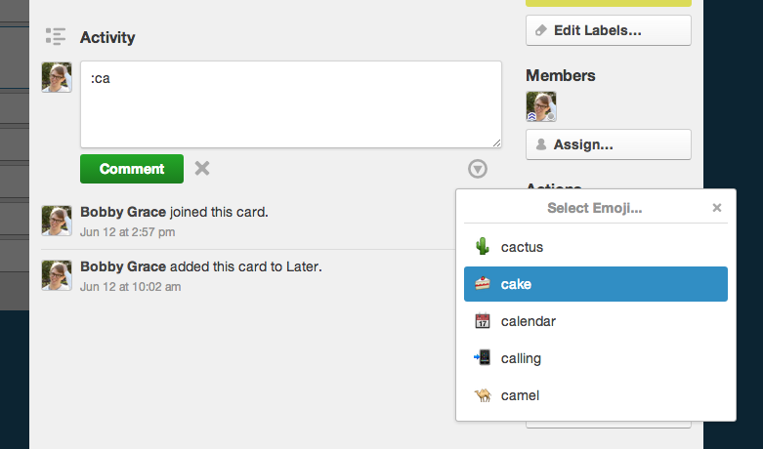Pick the calendar emoji entry
763x449 pixels.
coord(596,321)
